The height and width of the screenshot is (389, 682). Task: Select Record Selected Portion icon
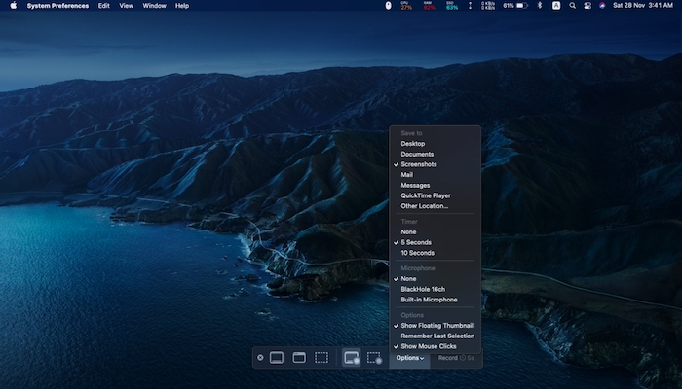pos(374,358)
